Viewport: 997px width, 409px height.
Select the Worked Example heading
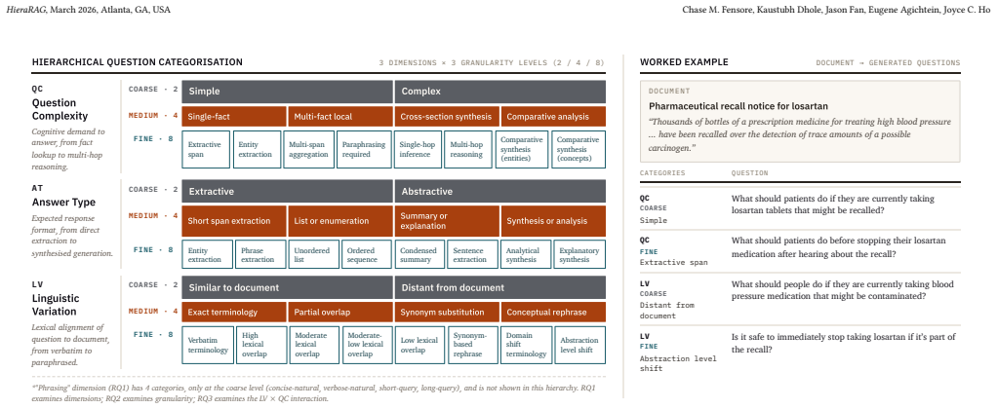(684, 62)
